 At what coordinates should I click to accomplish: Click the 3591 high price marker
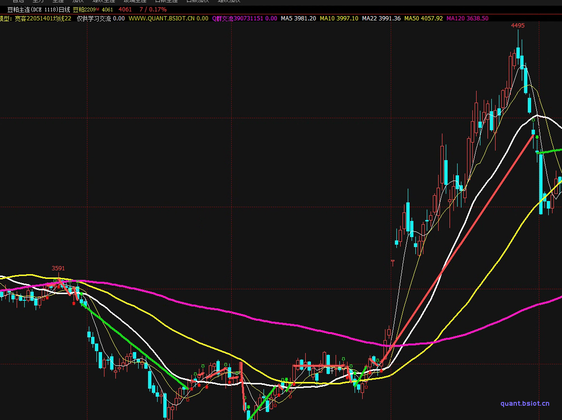point(58,268)
